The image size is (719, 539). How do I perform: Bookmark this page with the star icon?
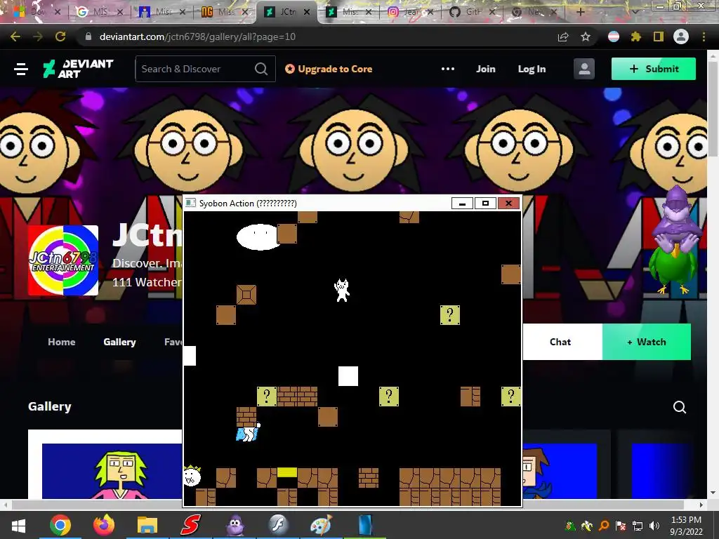586,36
